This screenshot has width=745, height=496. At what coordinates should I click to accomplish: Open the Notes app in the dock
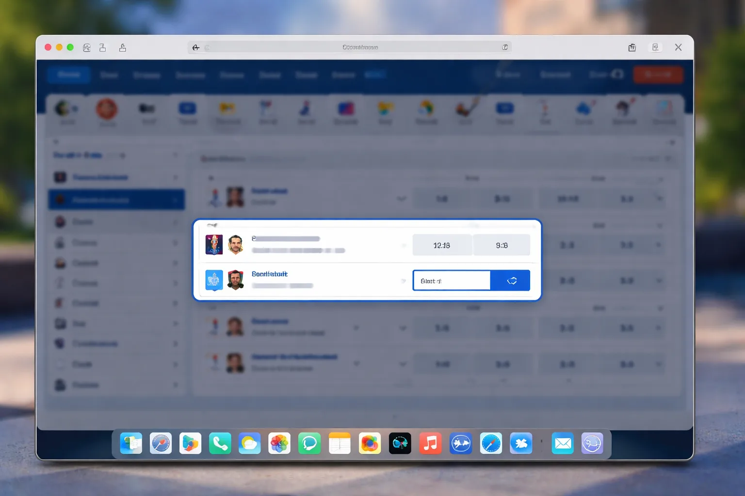tap(340, 443)
